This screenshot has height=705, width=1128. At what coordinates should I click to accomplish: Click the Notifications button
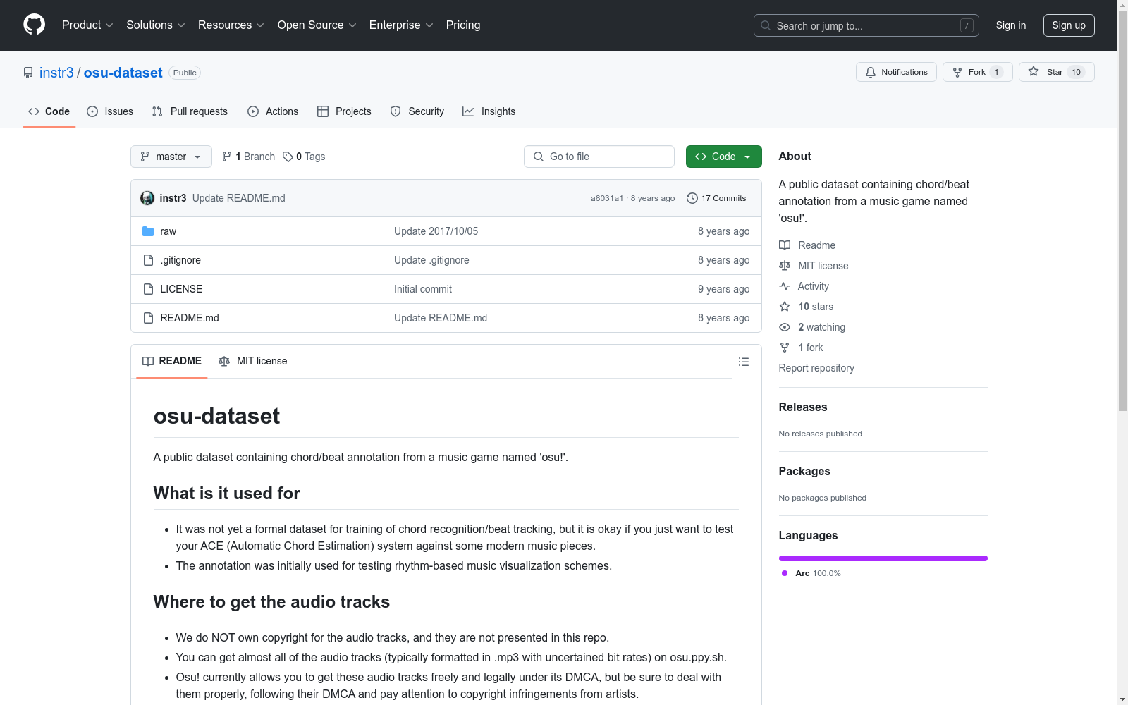[x=896, y=72]
